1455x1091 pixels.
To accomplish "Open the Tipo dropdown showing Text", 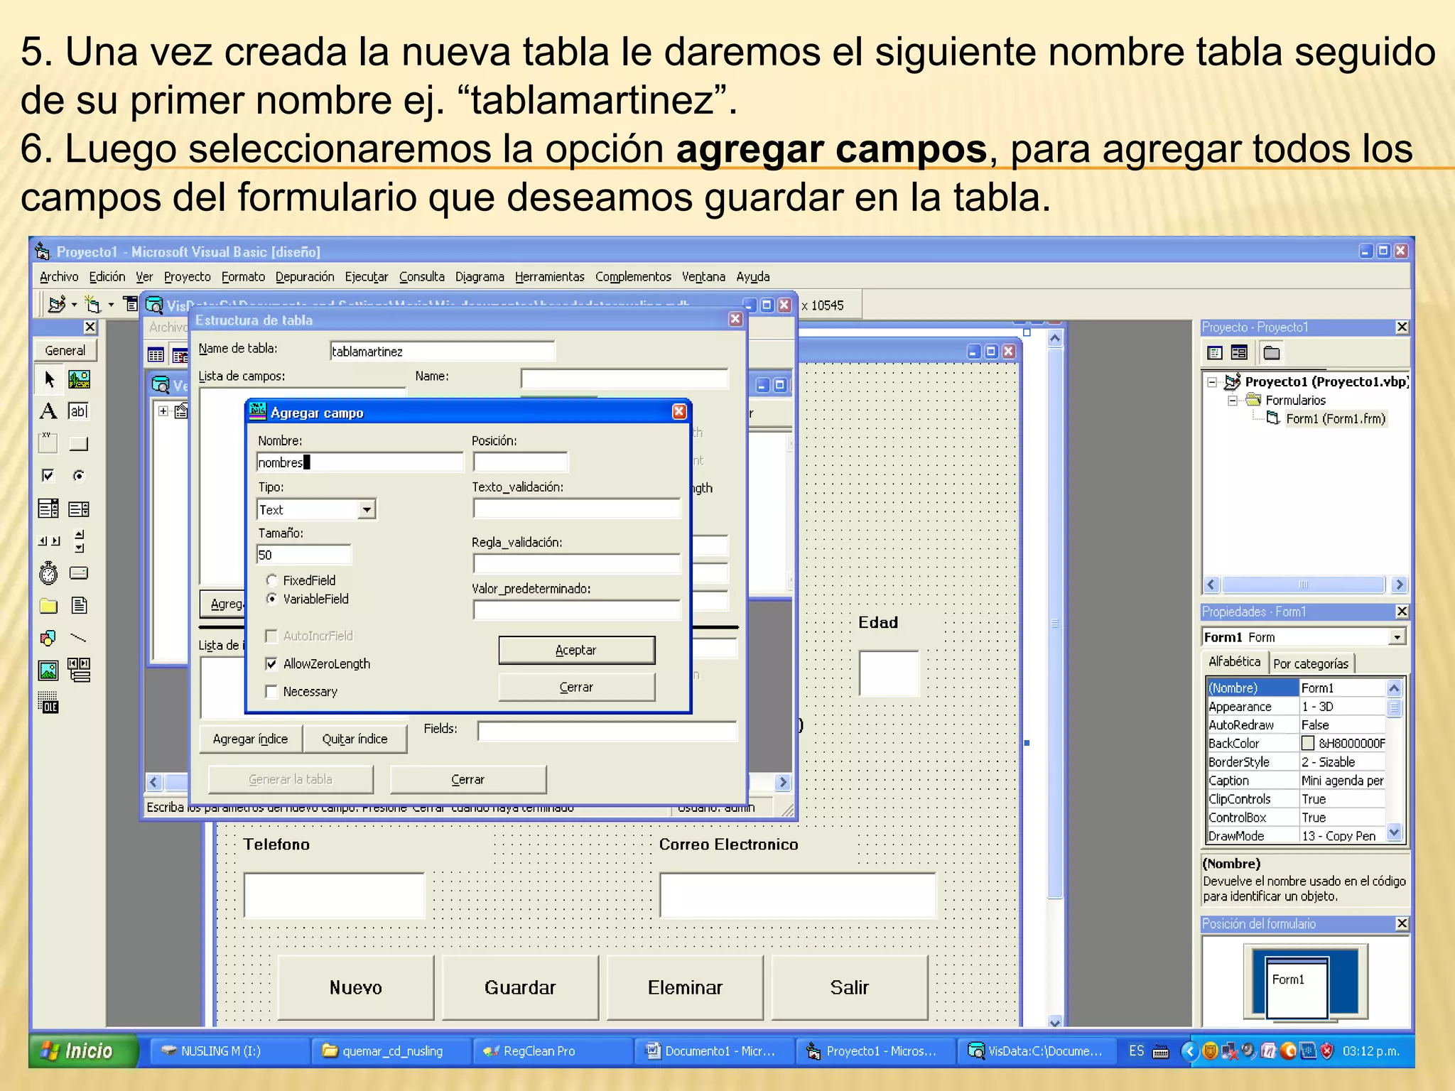I will (366, 509).
